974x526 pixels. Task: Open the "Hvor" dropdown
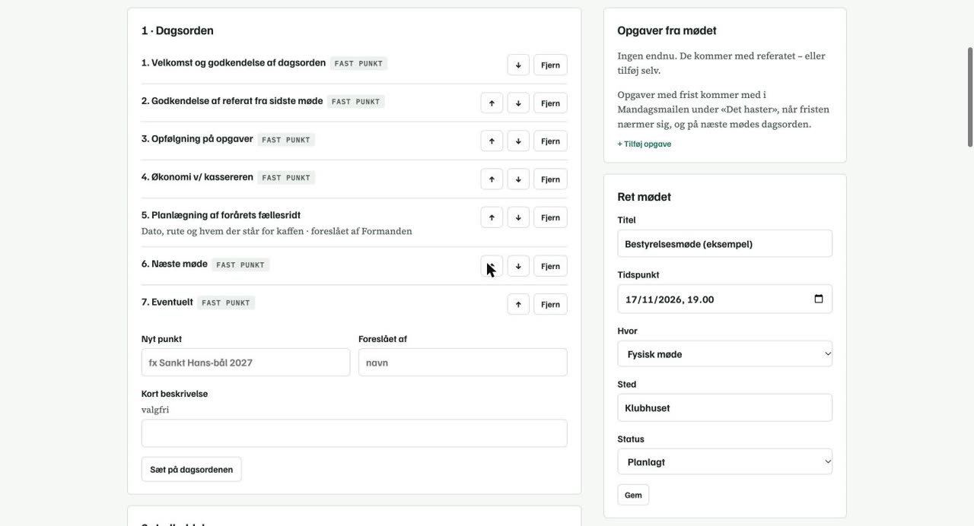(724, 354)
